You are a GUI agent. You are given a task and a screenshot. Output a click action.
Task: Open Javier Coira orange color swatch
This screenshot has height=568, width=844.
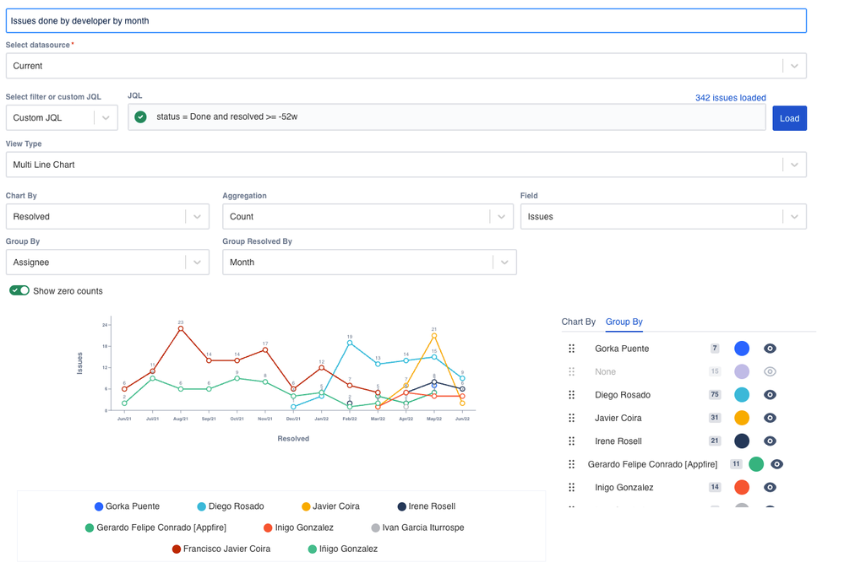[742, 418]
